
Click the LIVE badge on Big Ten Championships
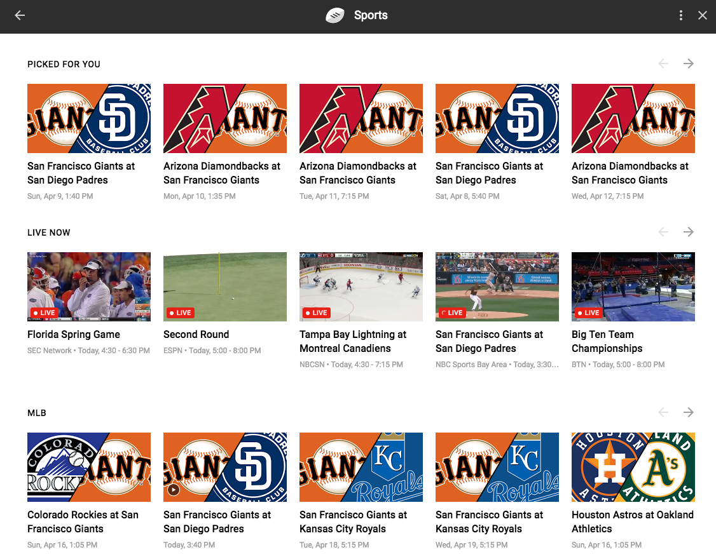click(589, 313)
